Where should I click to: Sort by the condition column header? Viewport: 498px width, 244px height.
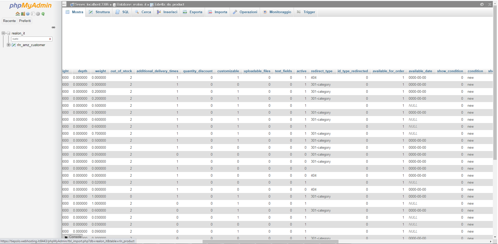475,71
